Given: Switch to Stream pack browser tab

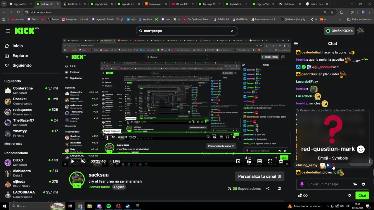Looking at the screenshot, I should coord(155,4).
